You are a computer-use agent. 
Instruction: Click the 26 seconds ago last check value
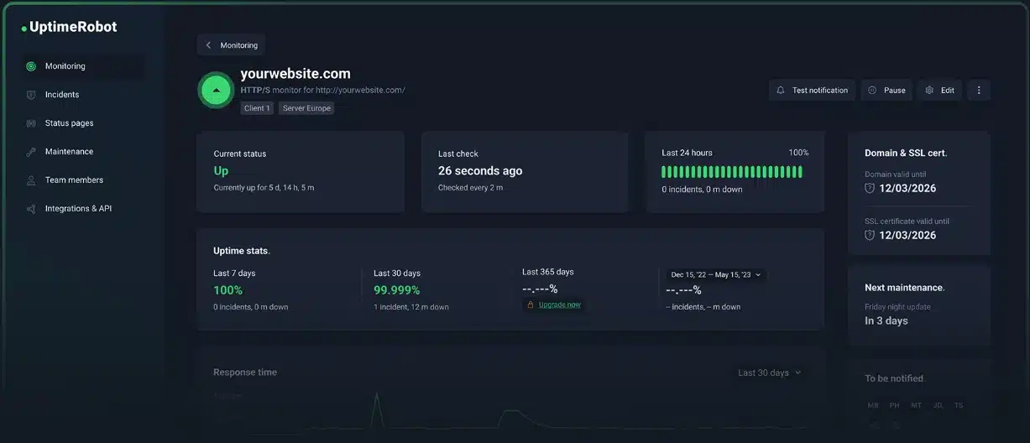[x=480, y=170]
